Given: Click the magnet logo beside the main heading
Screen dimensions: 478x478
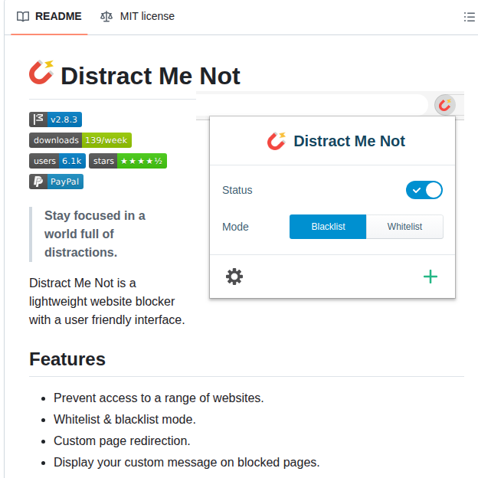Looking at the screenshot, I should tap(41, 73).
